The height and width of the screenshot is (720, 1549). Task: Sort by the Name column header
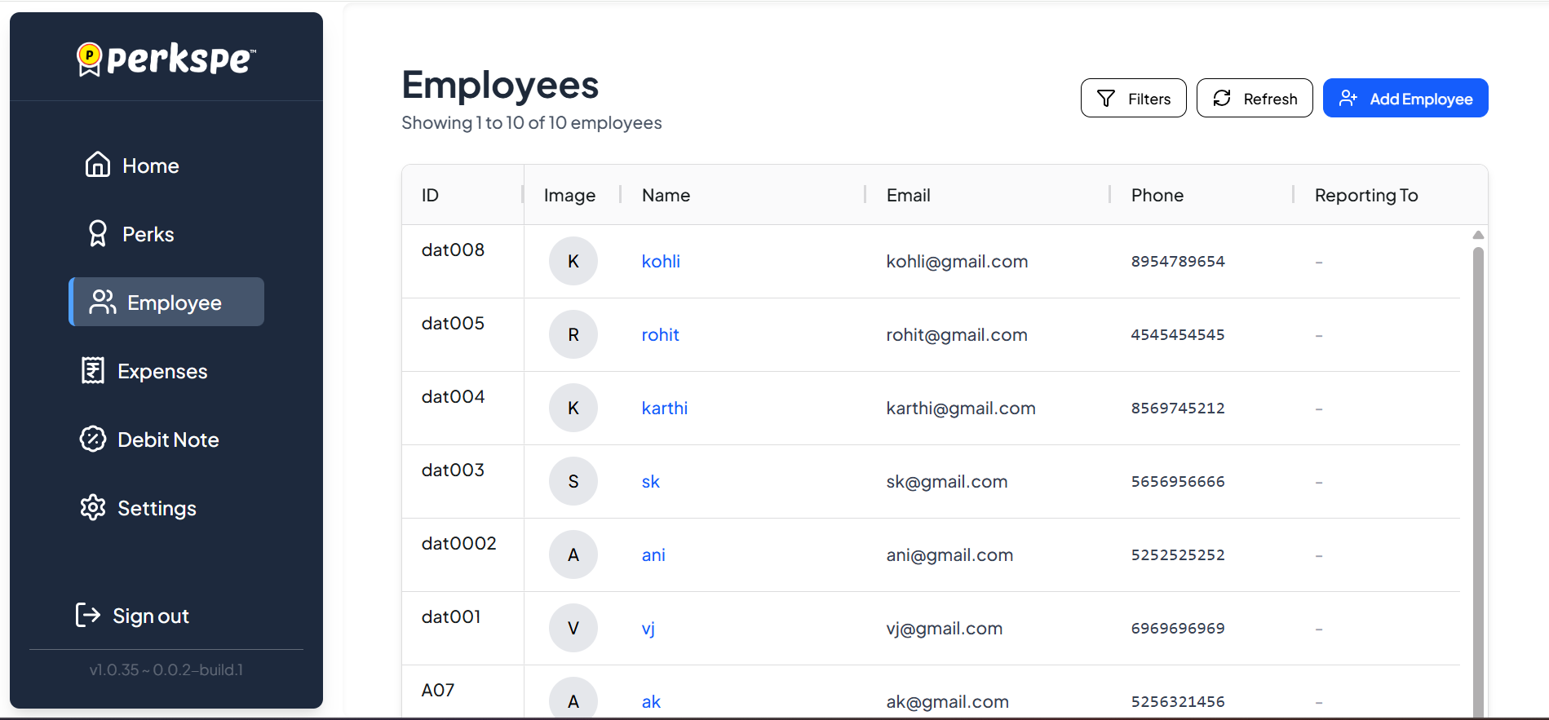666,196
